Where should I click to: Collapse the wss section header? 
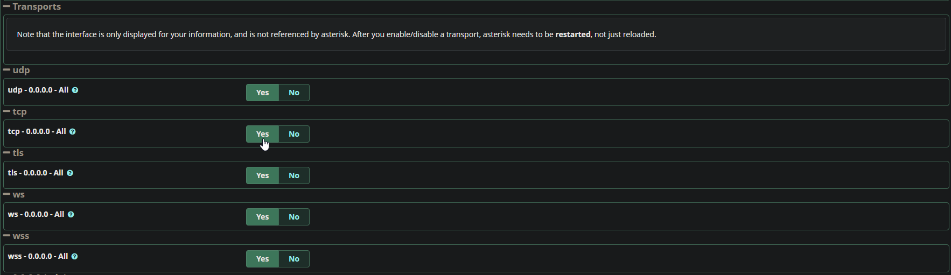[16, 236]
